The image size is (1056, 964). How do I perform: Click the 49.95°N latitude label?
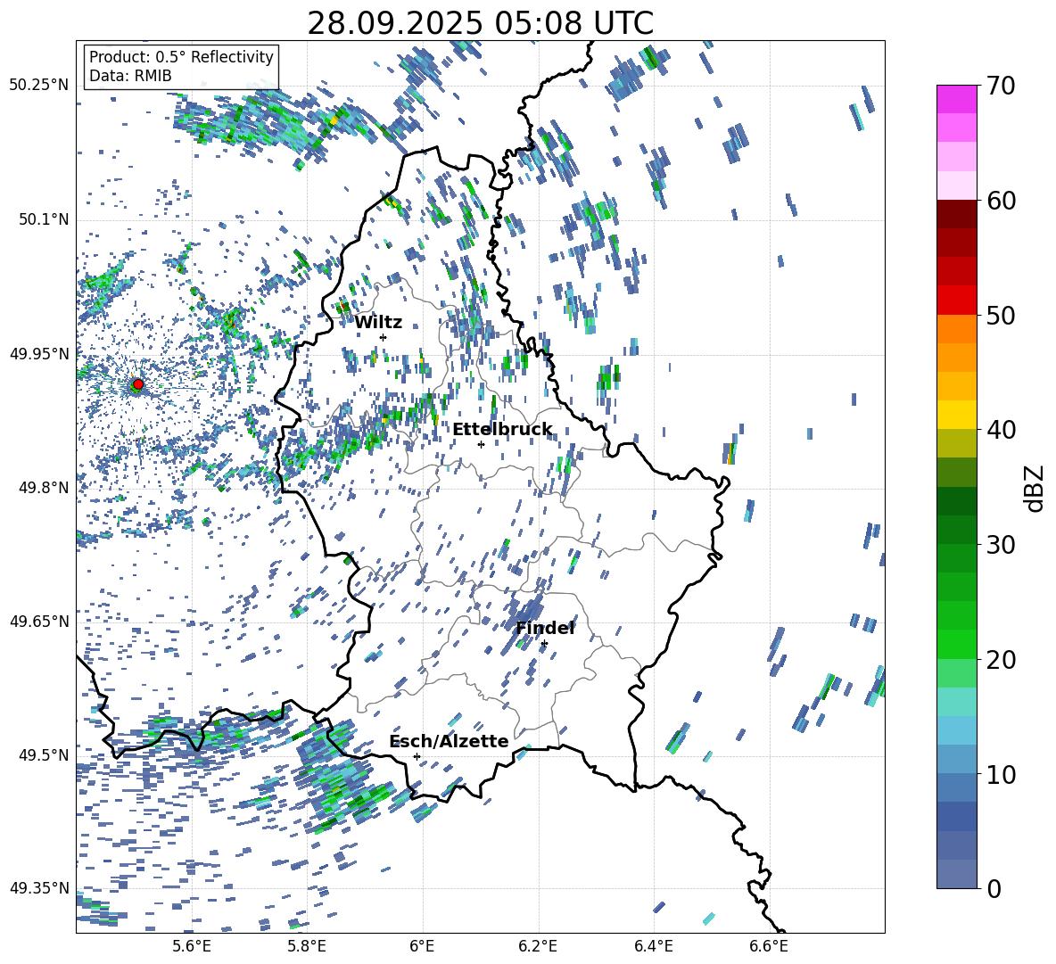pyautogui.click(x=39, y=354)
